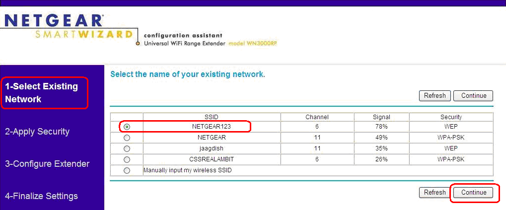Click the NETGEAR logo
Image resolution: width=506 pixels, height=210 pixels.
point(54,21)
